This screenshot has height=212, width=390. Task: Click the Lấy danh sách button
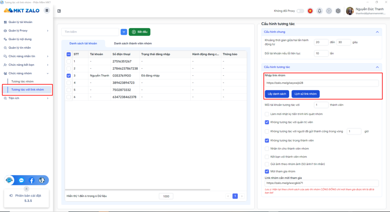[277, 94]
